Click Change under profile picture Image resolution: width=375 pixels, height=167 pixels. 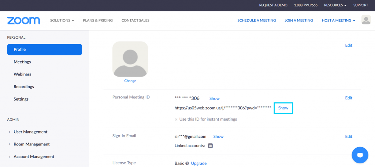[130, 81]
